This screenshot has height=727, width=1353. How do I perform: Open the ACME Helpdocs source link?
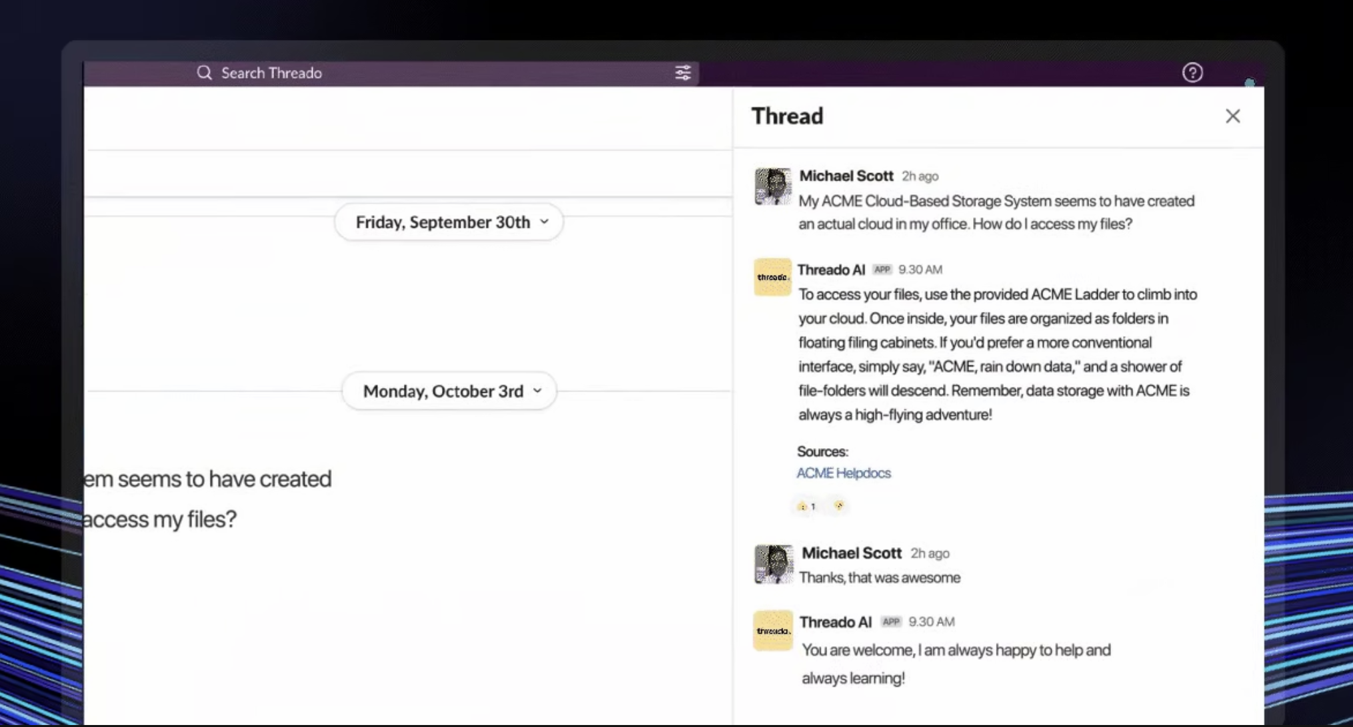tap(843, 473)
